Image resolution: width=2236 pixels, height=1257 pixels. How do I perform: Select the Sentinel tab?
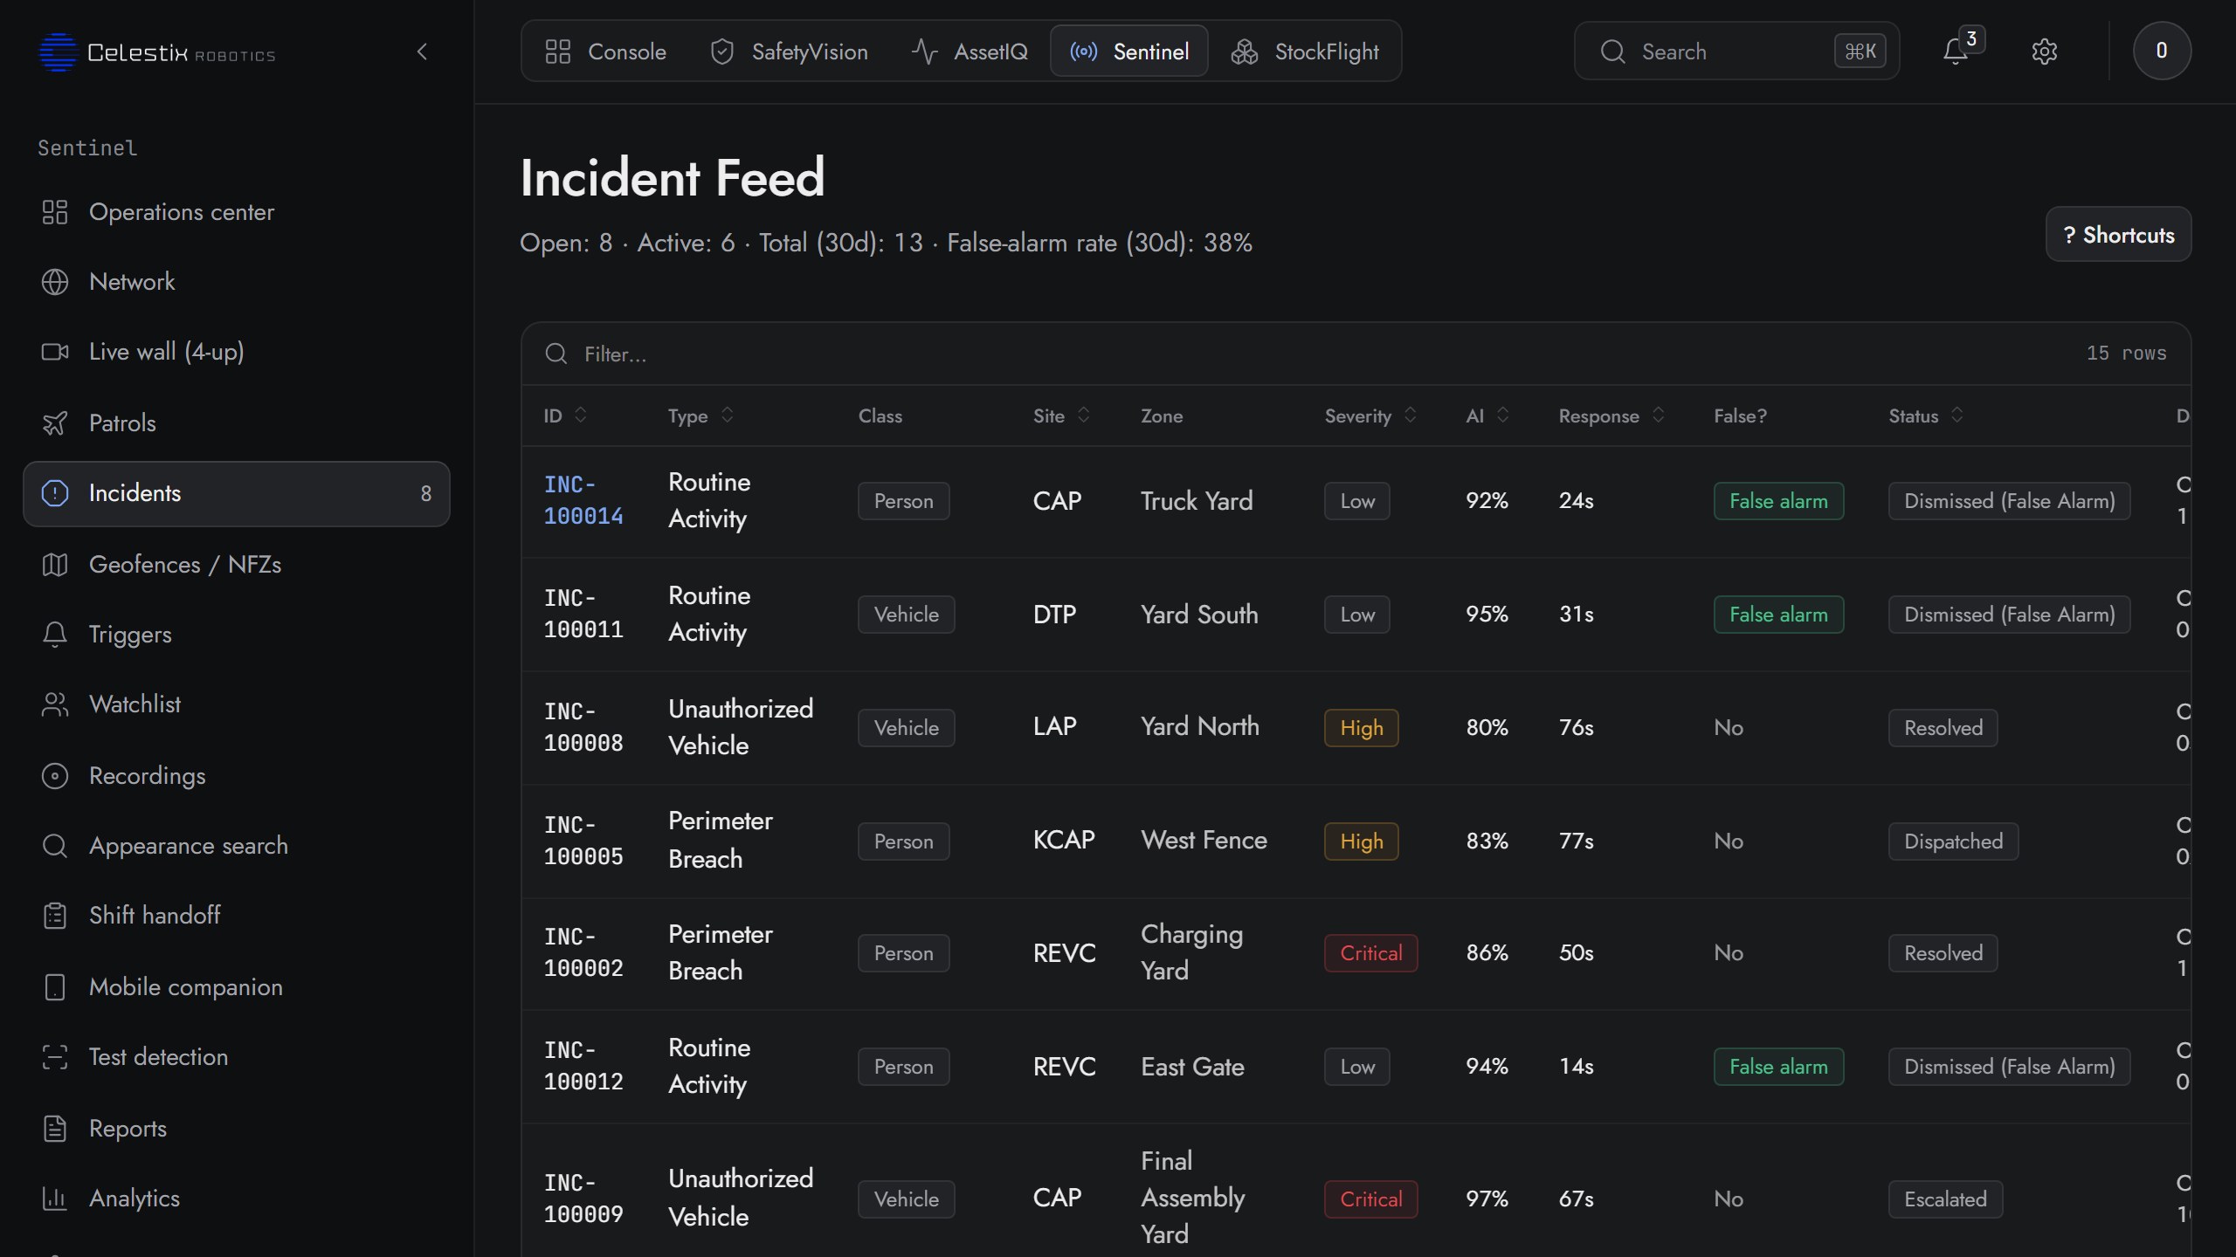[x=1129, y=52]
